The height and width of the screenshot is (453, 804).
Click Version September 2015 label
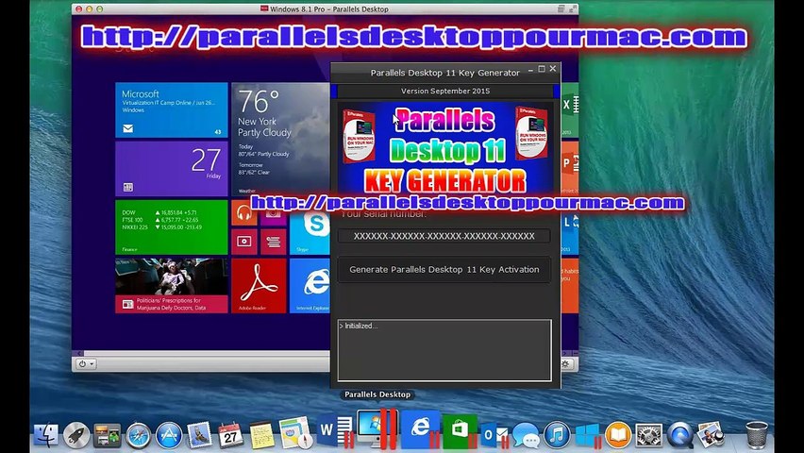(x=445, y=91)
